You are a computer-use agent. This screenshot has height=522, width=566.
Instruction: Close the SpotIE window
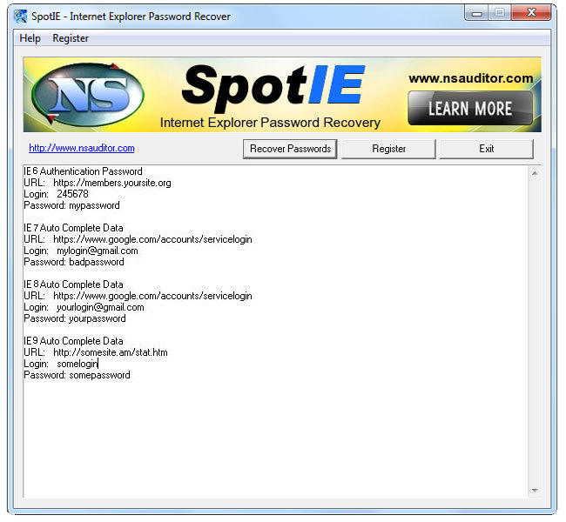coord(531,13)
